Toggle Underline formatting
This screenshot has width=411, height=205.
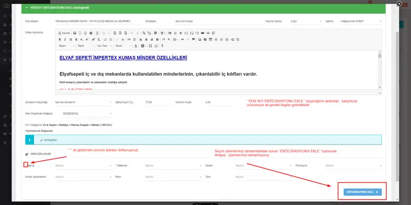coord(71,39)
